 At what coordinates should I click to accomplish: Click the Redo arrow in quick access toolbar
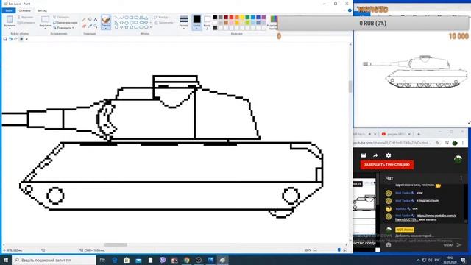tap(16, 39)
